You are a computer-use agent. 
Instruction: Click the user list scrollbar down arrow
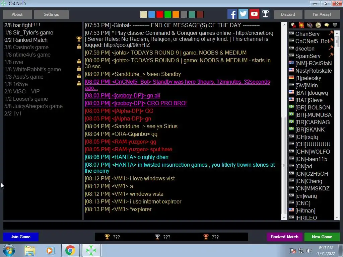[x=337, y=218]
